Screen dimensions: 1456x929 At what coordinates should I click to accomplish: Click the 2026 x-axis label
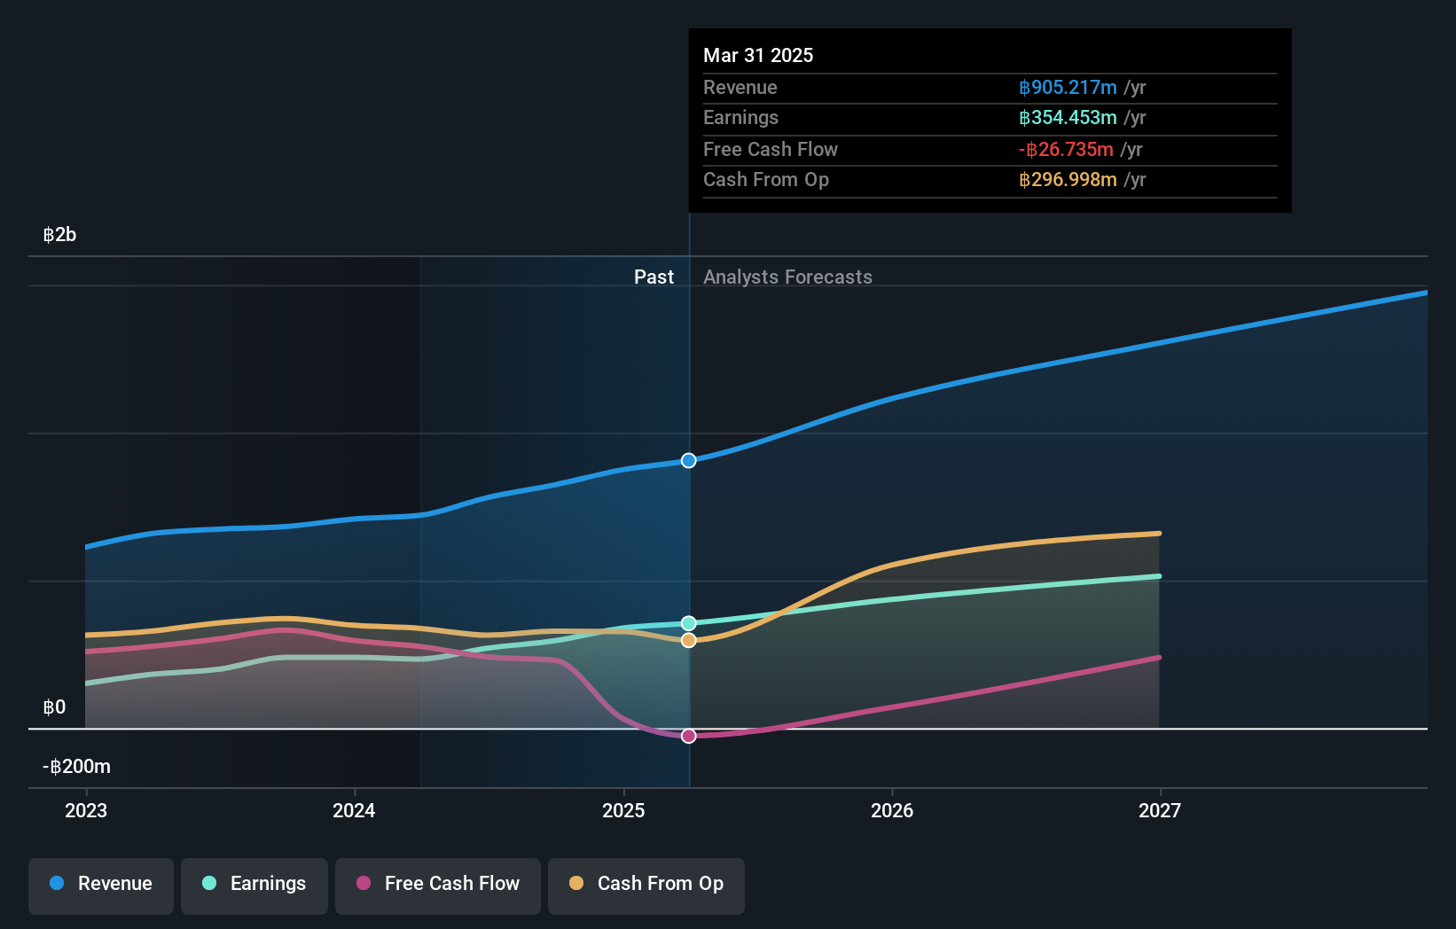click(x=892, y=810)
